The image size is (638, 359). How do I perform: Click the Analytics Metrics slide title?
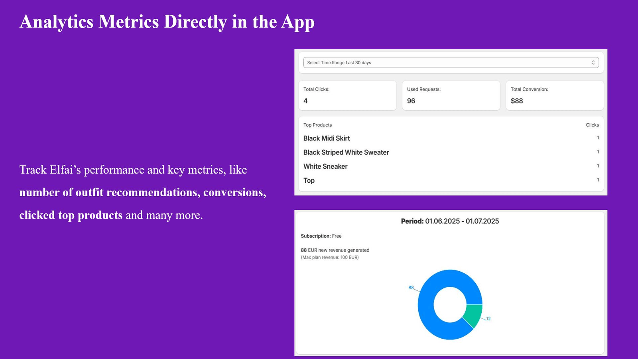click(167, 22)
